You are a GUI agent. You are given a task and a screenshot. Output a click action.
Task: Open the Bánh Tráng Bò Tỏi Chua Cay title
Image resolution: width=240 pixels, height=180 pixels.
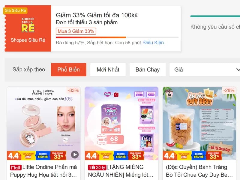199,171
